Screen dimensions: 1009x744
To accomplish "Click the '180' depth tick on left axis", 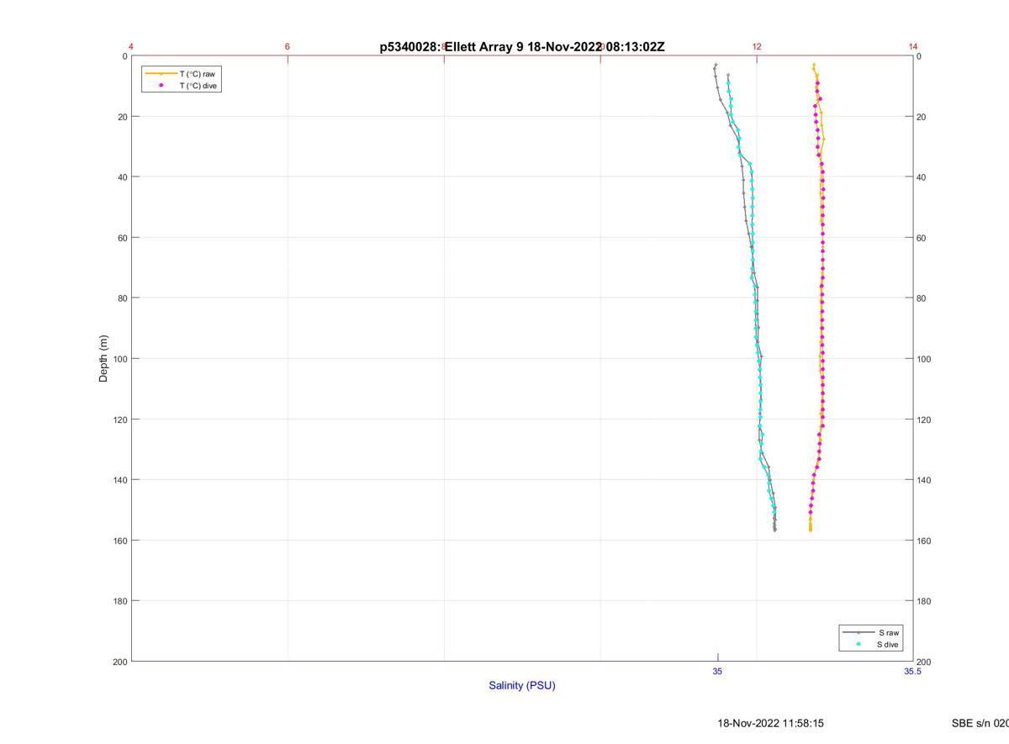I will 119,601.
